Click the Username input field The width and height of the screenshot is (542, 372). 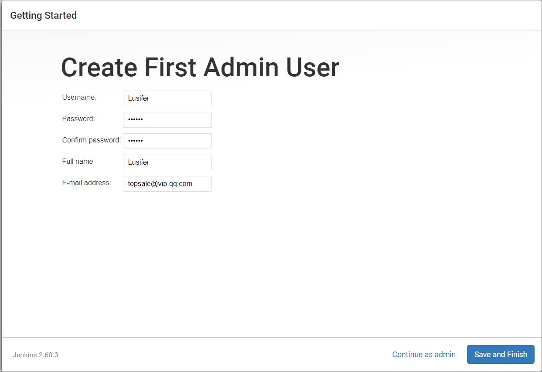click(167, 98)
